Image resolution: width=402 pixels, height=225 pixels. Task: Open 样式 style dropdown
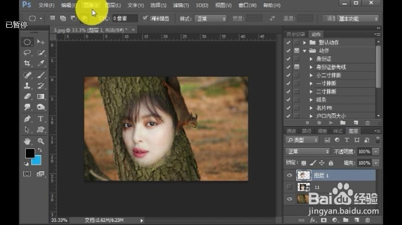click(x=210, y=19)
